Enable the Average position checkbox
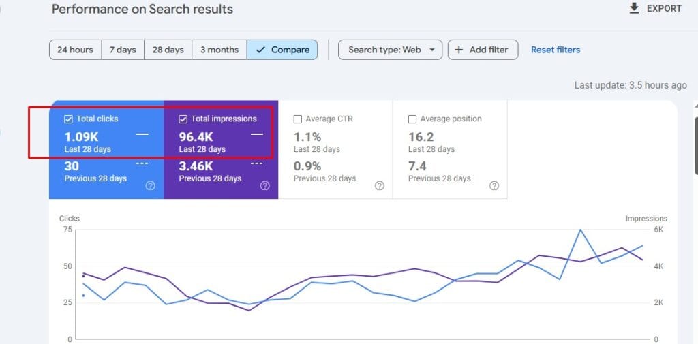 (x=412, y=119)
